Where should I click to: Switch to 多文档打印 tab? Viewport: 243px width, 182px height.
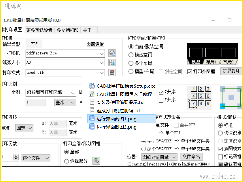[67, 30]
